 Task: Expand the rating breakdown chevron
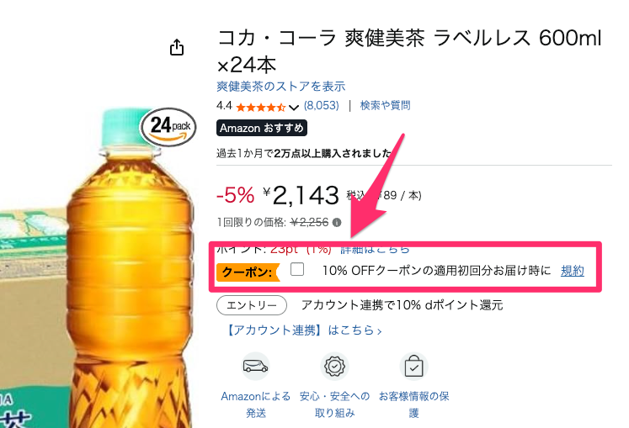click(x=294, y=107)
